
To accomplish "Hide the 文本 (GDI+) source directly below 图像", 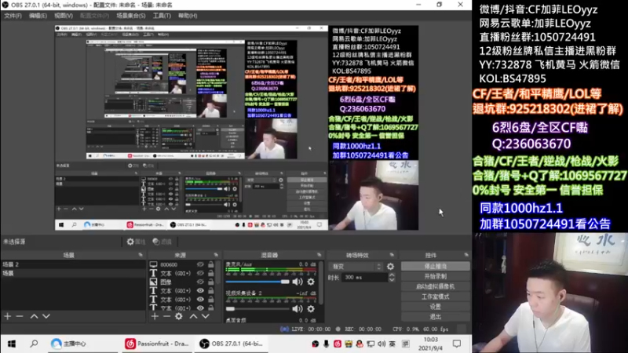I will 200,290.
